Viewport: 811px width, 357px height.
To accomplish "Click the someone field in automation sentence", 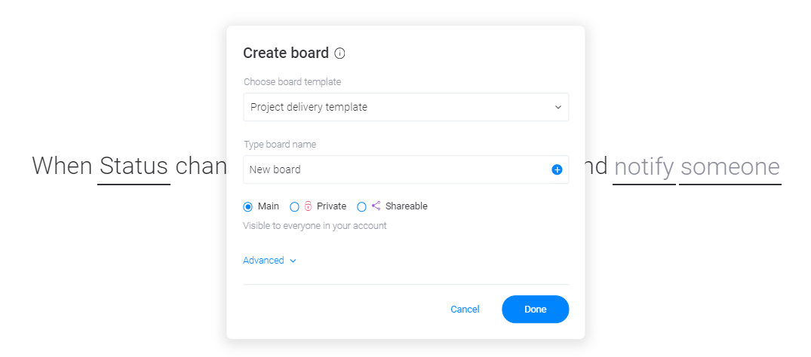I will click(730, 168).
